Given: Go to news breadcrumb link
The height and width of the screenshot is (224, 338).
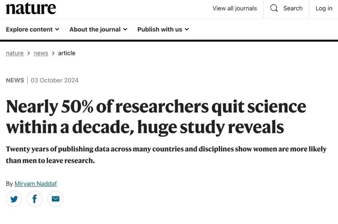Looking at the screenshot, I should coord(41,53).
